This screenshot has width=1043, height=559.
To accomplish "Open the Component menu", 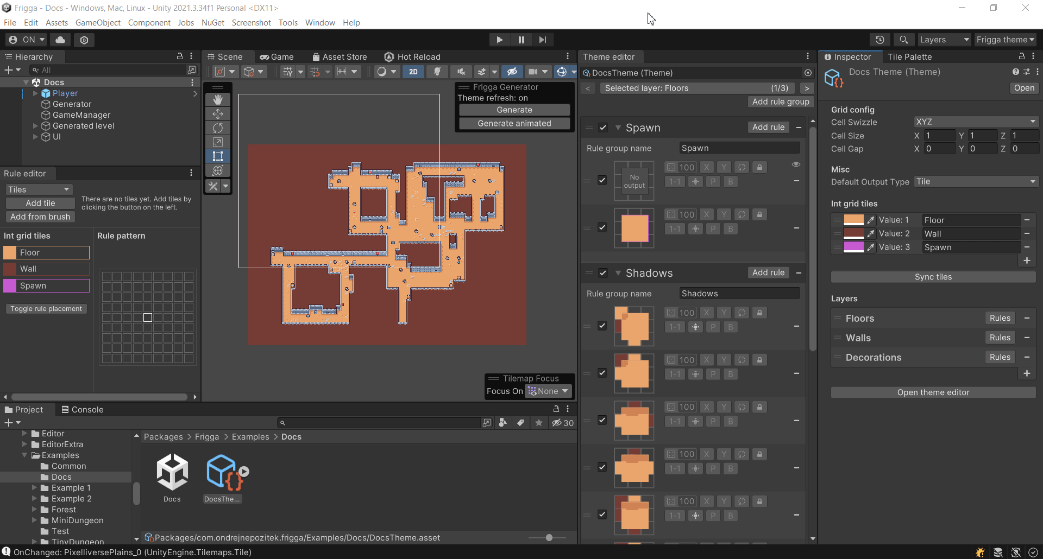I will tap(149, 23).
